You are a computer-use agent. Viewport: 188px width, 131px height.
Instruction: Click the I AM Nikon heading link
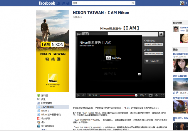pos(118,13)
